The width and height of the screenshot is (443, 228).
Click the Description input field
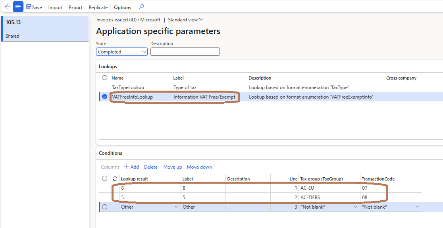pos(185,51)
